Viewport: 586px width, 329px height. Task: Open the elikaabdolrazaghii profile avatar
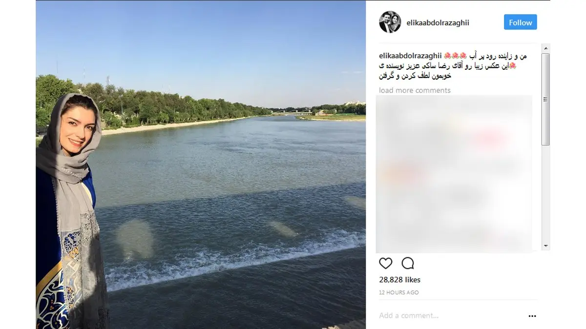pos(390,22)
